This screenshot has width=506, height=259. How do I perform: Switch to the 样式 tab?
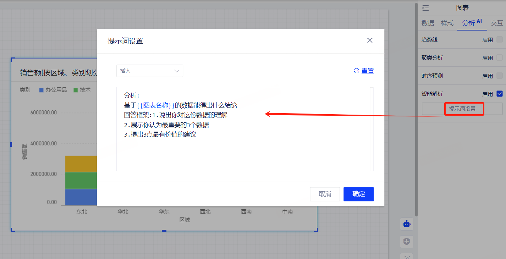pyautogui.click(x=447, y=23)
